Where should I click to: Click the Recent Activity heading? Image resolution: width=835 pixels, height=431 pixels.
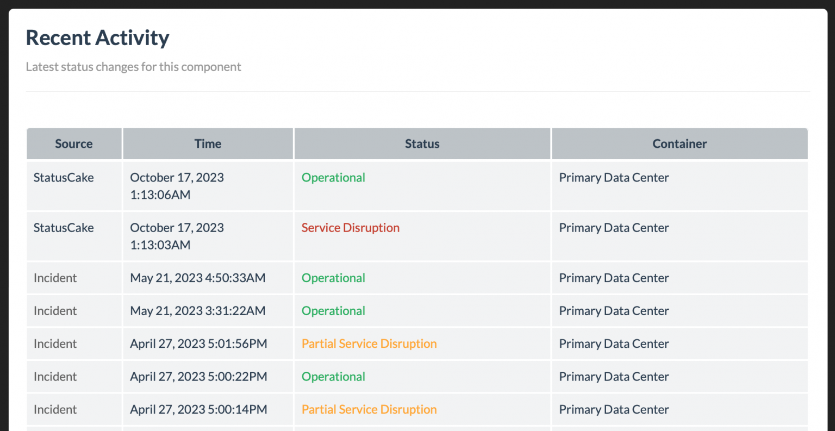[x=97, y=37]
